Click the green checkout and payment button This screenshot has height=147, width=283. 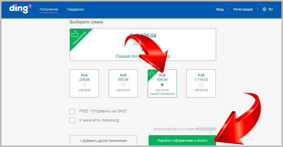(182, 141)
